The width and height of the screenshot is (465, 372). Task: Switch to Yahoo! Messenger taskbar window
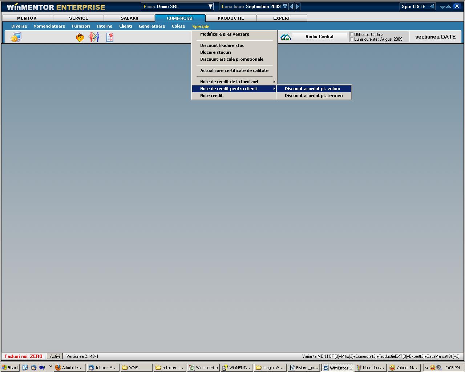[x=404, y=368]
